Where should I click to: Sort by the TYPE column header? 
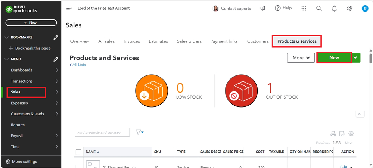[x=181, y=152]
